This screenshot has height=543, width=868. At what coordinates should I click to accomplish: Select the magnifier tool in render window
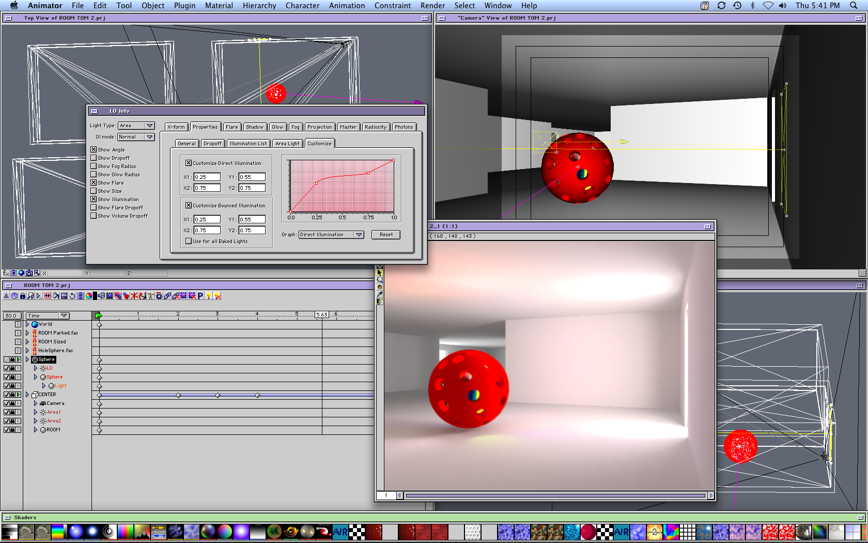pos(380,280)
